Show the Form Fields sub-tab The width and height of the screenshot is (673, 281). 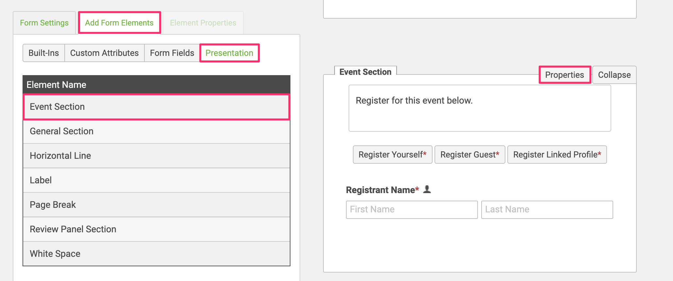(172, 53)
